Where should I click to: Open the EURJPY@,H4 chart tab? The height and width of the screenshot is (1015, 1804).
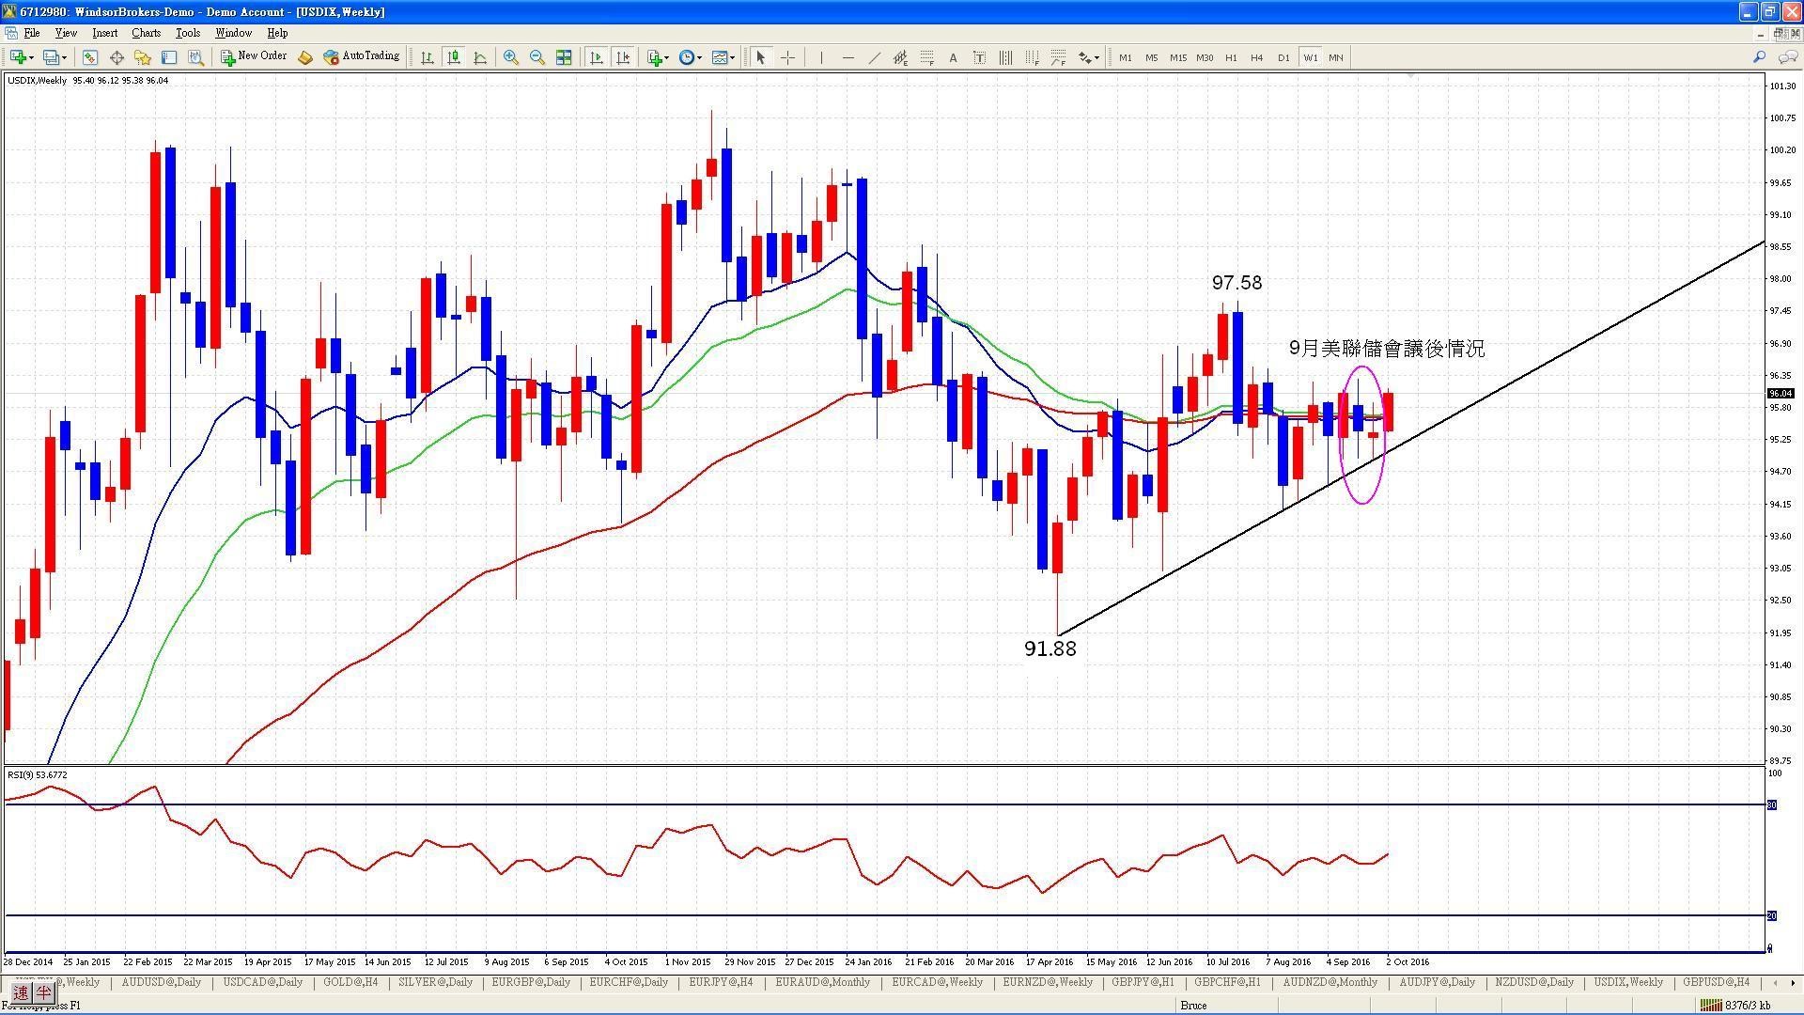721,982
